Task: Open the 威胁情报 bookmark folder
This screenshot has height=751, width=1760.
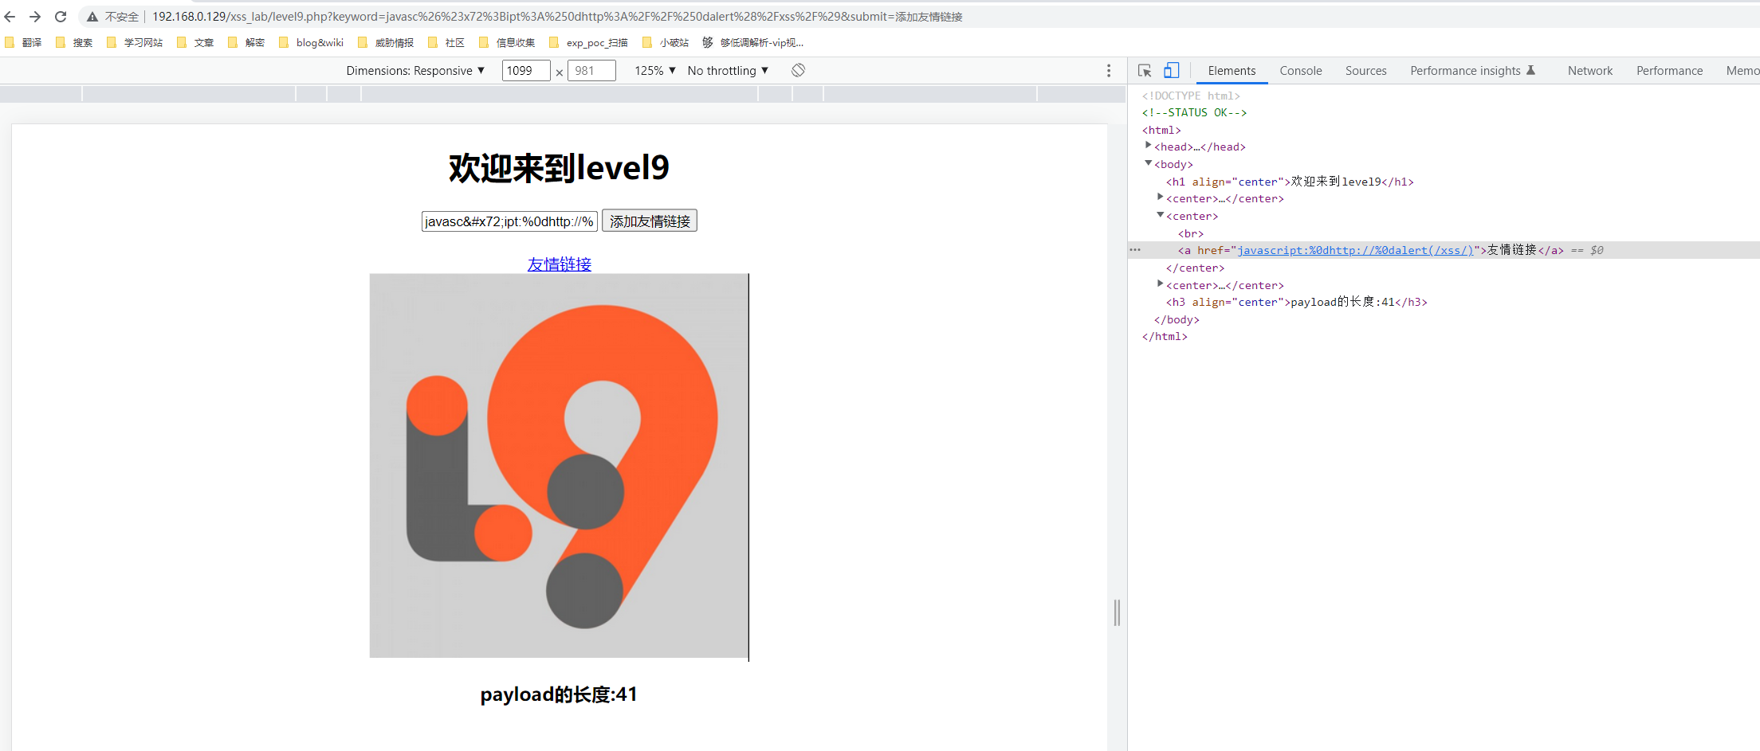Action: [386, 42]
